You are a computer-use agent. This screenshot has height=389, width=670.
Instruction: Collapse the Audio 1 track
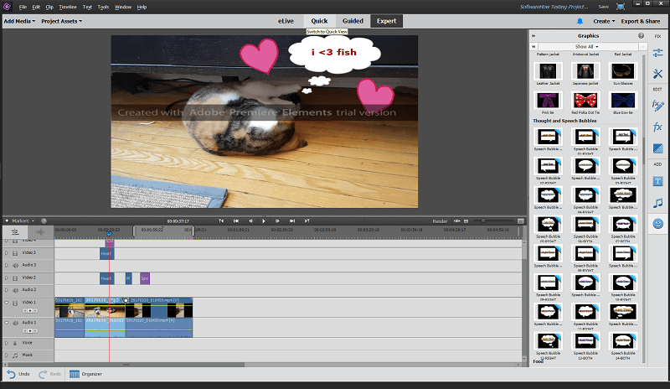click(x=7, y=323)
